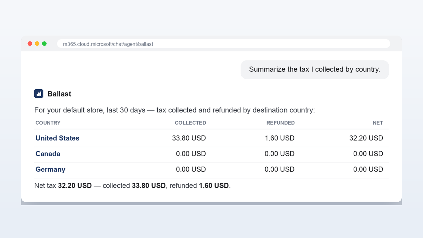Select the user message about tax by country
Viewport: 423px width, 238px height.
click(315, 69)
